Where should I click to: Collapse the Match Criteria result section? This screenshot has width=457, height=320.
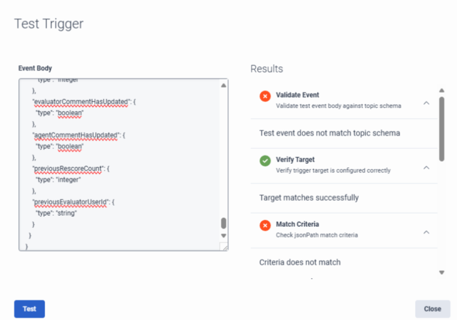(426, 232)
